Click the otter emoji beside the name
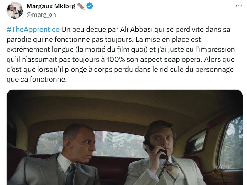Viewport: 247px width, 185px height. (81, 6)
